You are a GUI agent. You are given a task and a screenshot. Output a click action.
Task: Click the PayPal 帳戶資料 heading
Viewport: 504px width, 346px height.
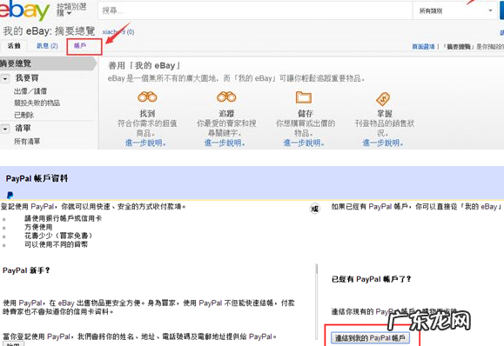(37, 178)
